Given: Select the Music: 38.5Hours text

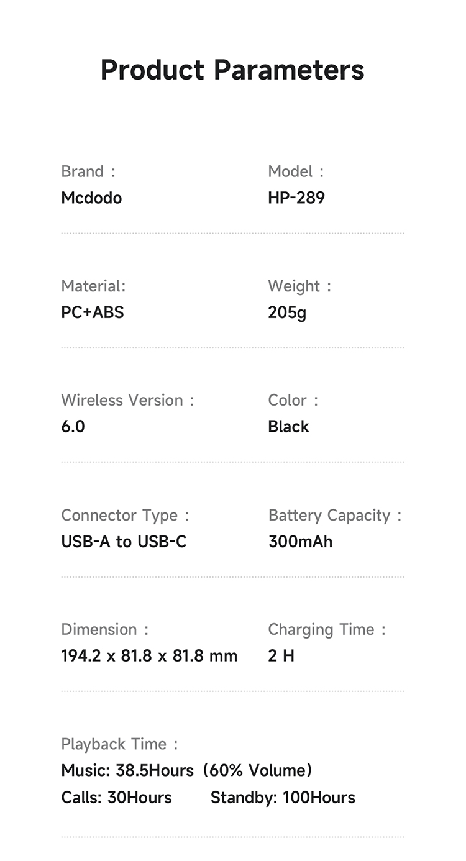Looking at the screenshot, I should tap(127, 771).
